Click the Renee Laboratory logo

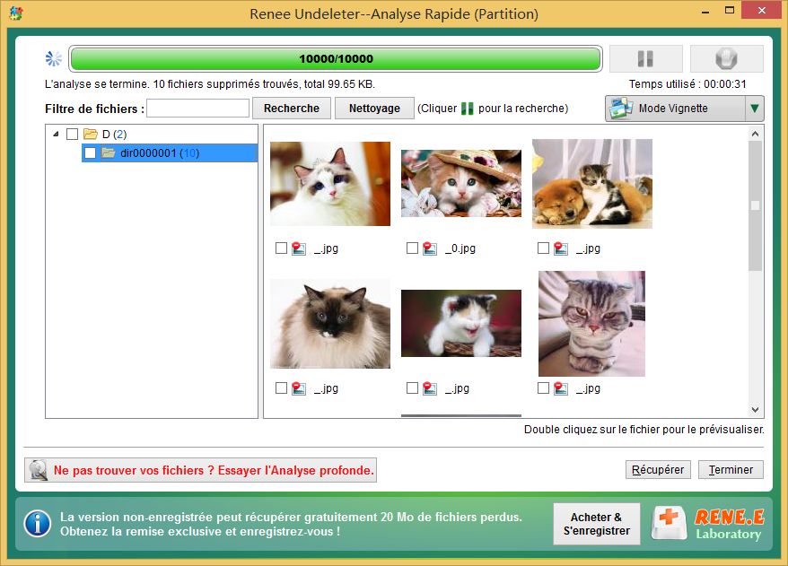[708, 523]
